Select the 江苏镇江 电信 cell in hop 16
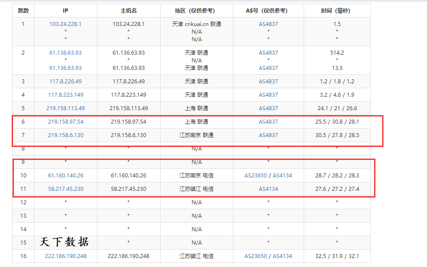The image size is (427, 267). pyautogui.click(x=196, y=256)
